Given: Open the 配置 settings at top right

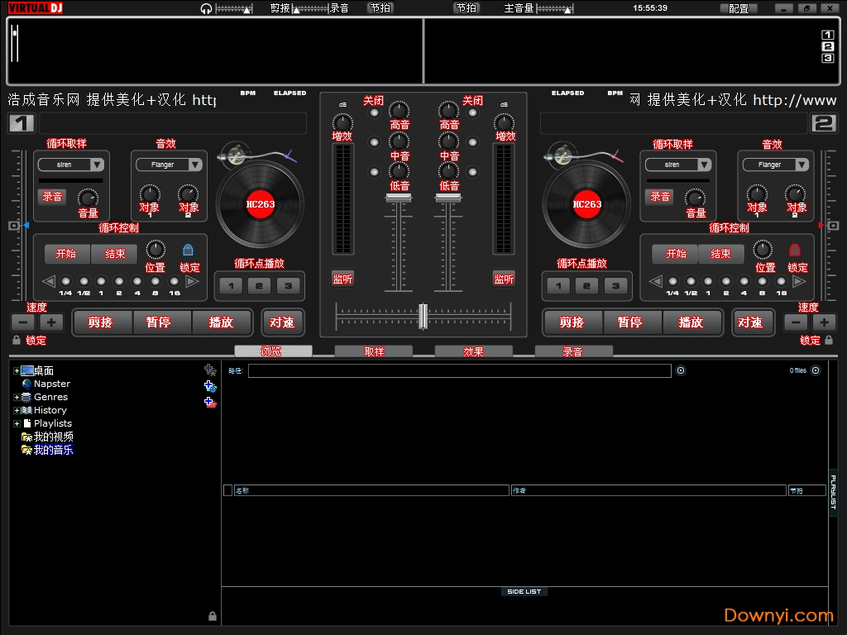Looking at the screenshot, I should 739,8.
